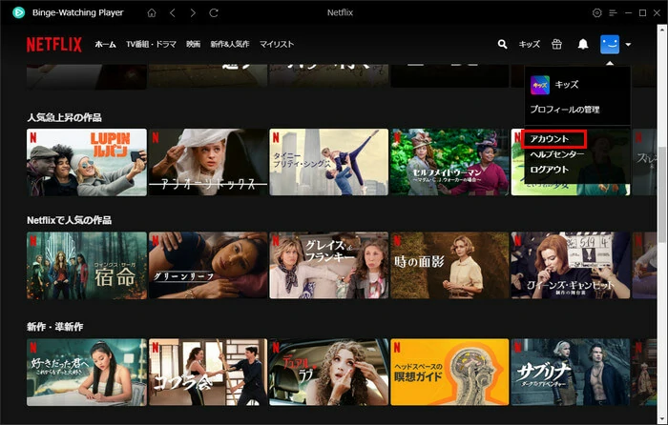Go to the player home icon

[152, 12]
